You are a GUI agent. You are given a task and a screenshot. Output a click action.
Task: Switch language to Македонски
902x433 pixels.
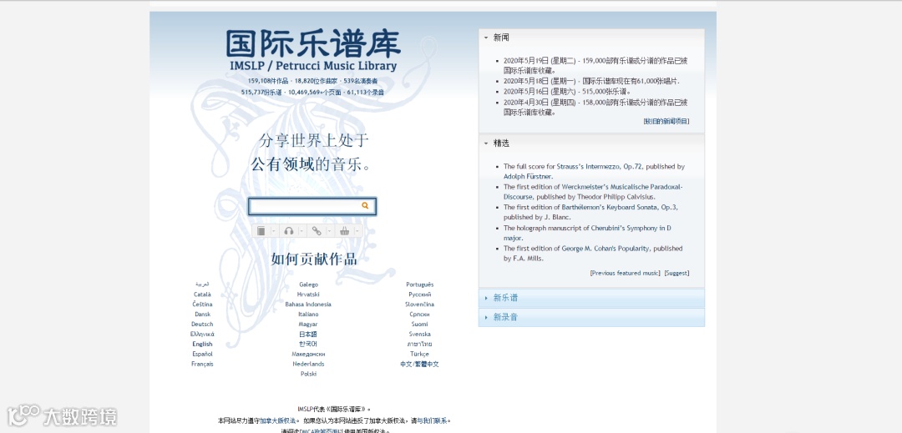308,355
